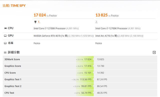The width and height of the screenshot is (160, 97).
Task: Click the plus marker on 3DMark Score row
Action: (93, 59)
